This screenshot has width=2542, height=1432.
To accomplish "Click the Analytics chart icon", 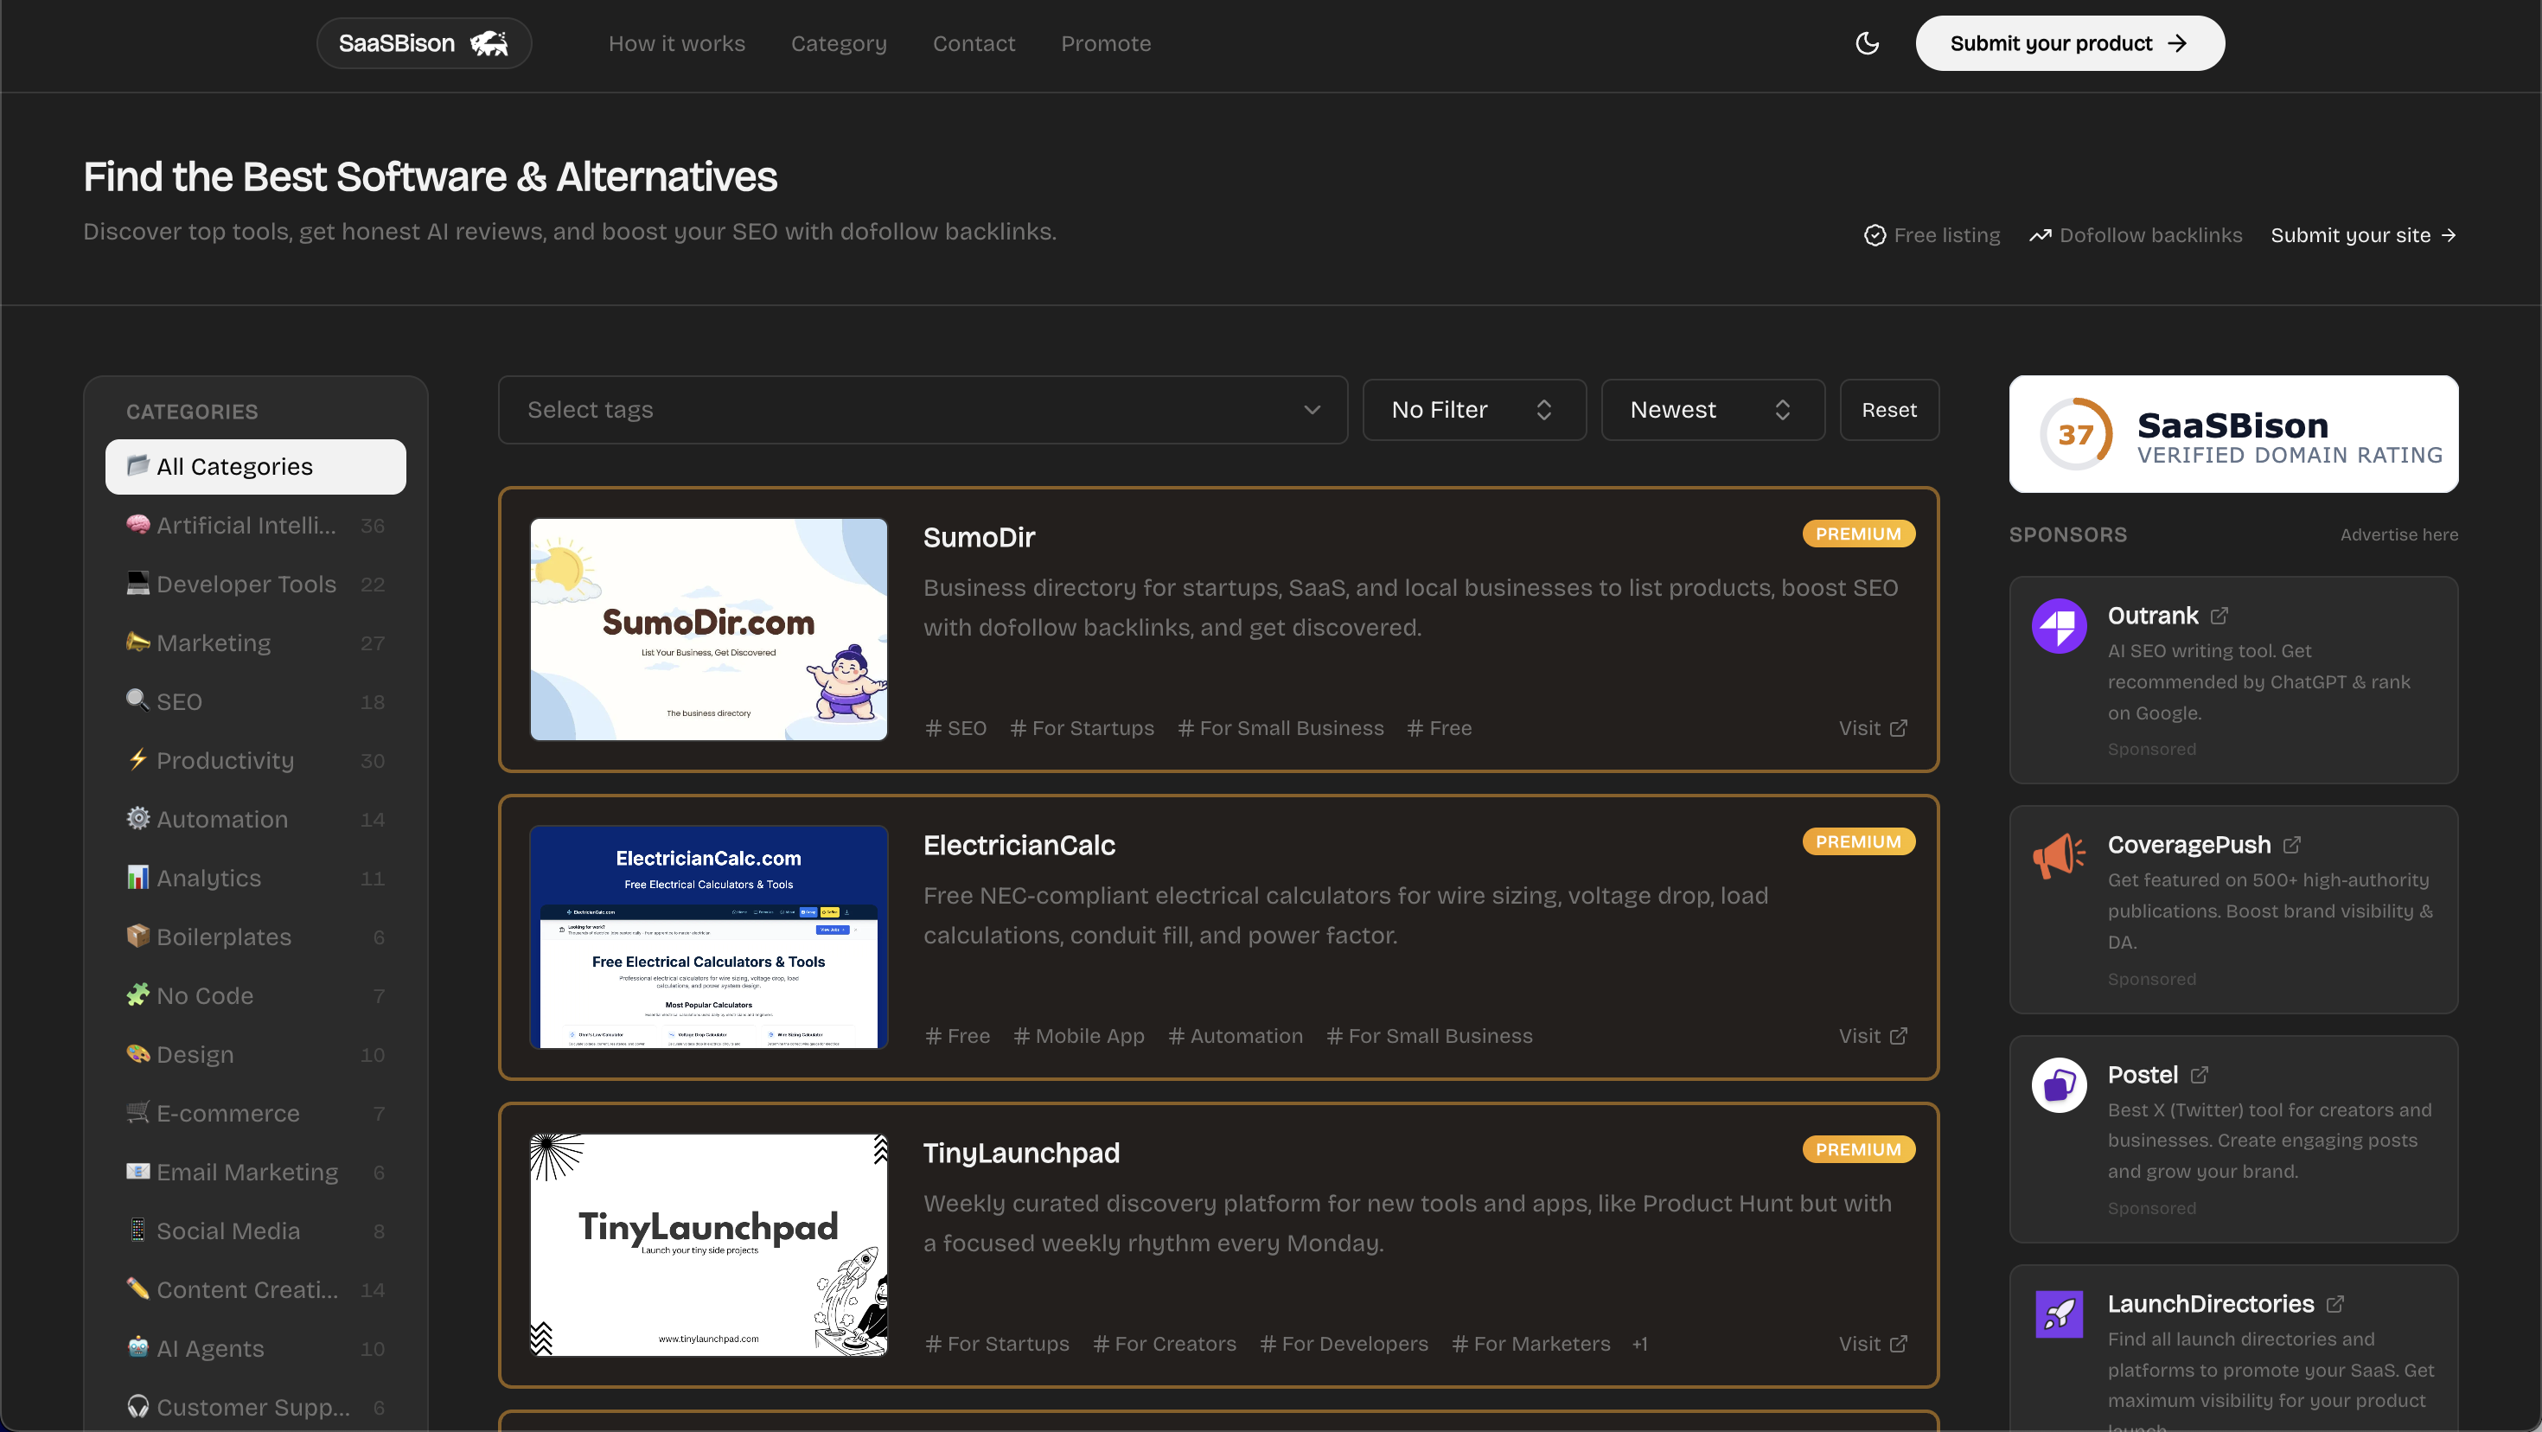I will click(138, 876).
